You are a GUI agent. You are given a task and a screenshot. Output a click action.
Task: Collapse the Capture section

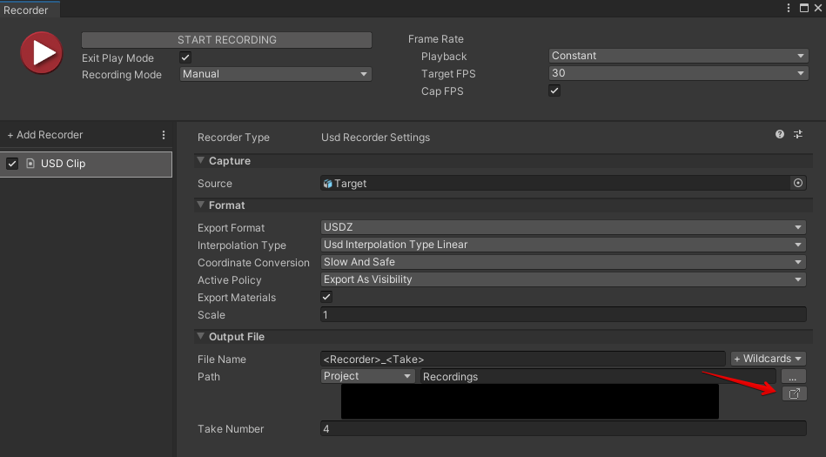point(200,160)
